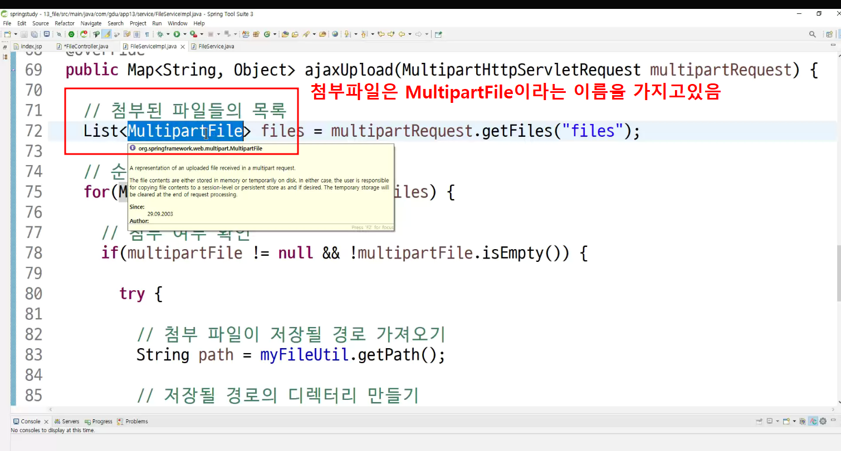Expand the Next Annotation dropdown arrow
The height and width of the screenshot is (451, 841).
tap(355, 34)
